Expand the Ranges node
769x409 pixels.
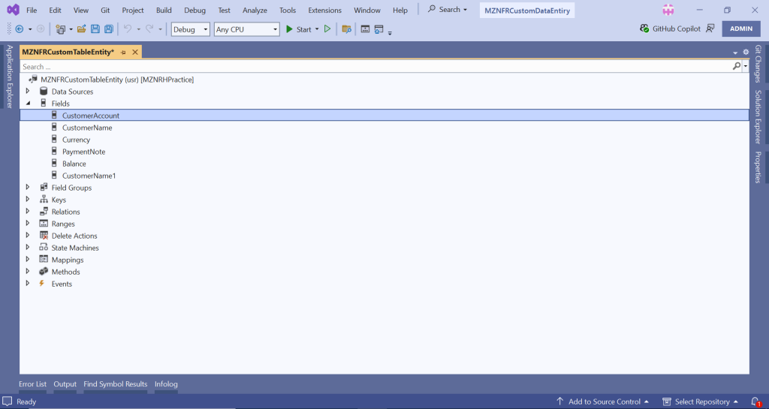(28, 224)
